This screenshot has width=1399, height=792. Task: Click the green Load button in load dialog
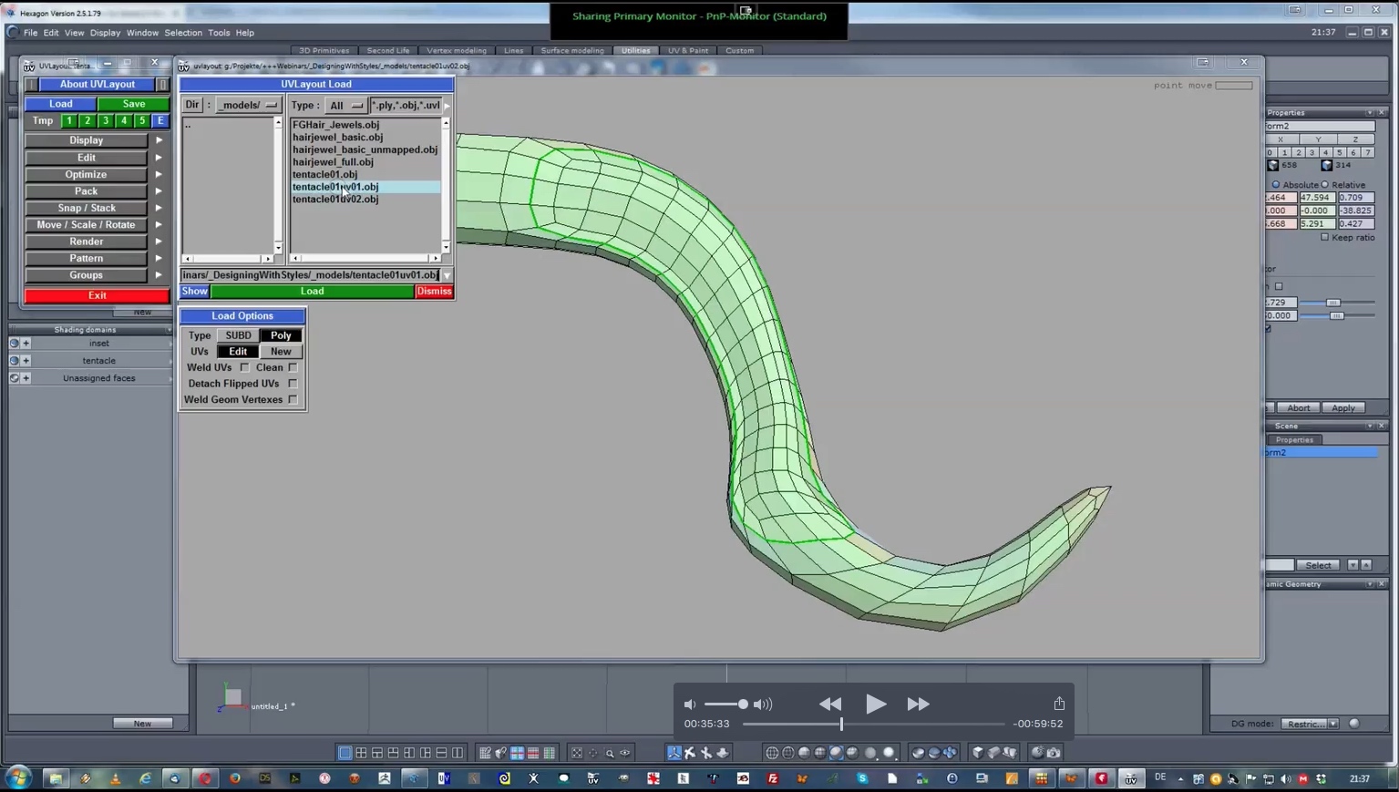pyautogui.click(x=313, y=292)
